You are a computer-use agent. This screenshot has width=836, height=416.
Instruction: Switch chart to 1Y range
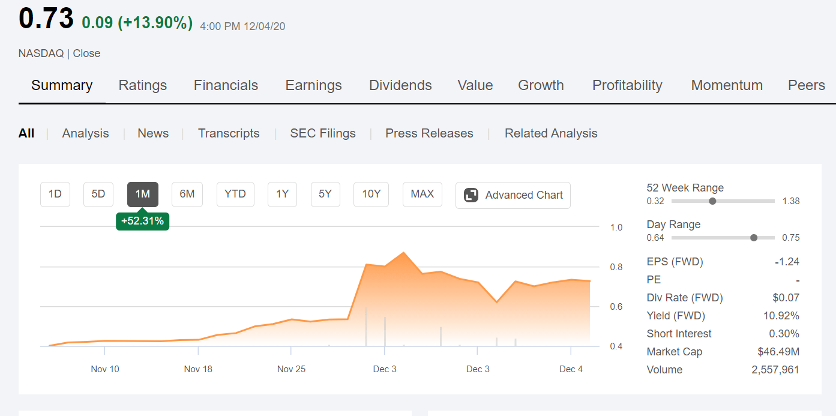point(283,194)
